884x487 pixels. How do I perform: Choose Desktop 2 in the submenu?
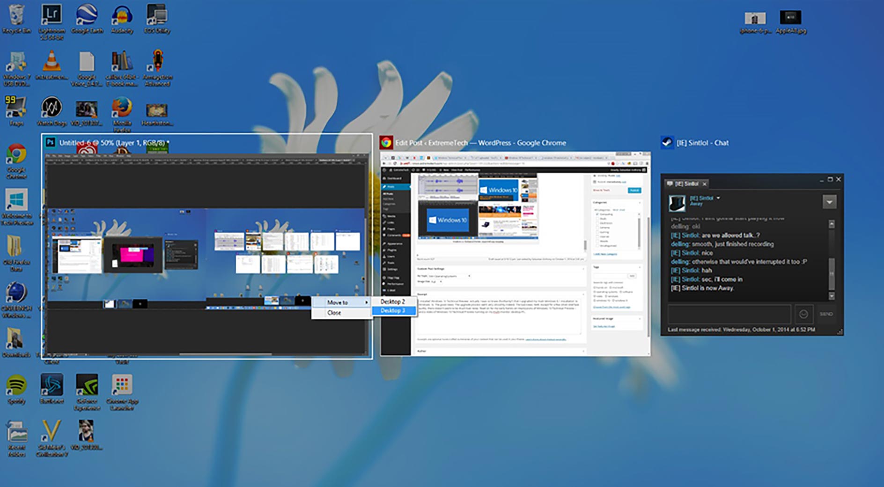(x=393, y=301)
